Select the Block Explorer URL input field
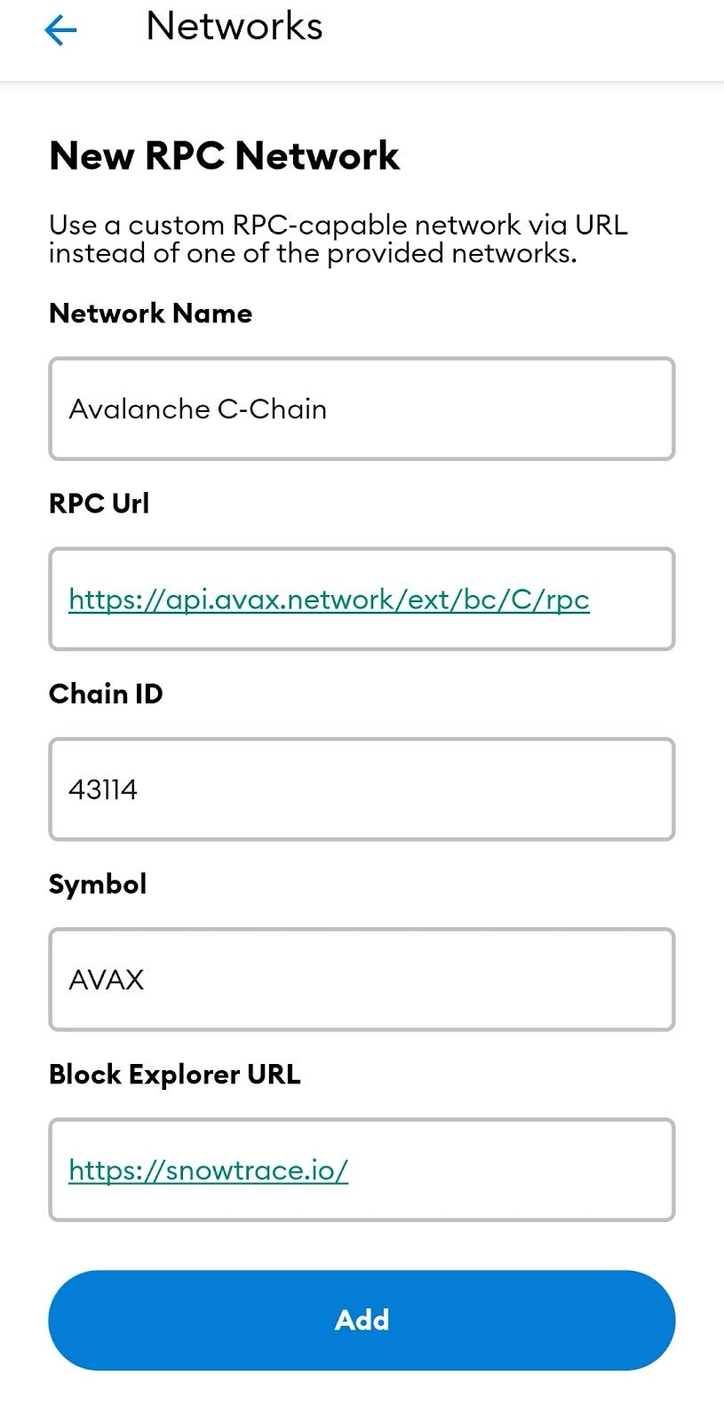The image size is (724, 1421). tap(362, 1170)
